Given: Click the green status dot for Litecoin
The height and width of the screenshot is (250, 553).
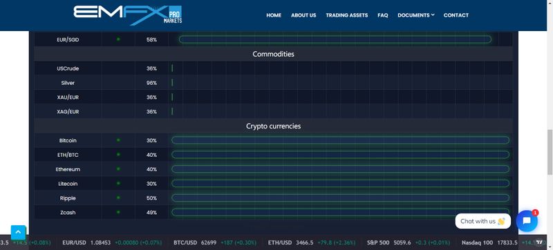Looking at the screenshot, I should tap(118, 184).
